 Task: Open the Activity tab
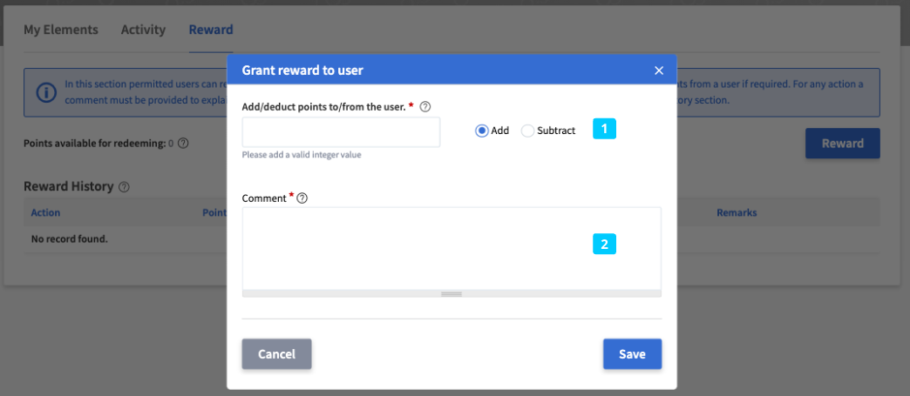pyautogui.click(x=143, y=30)
